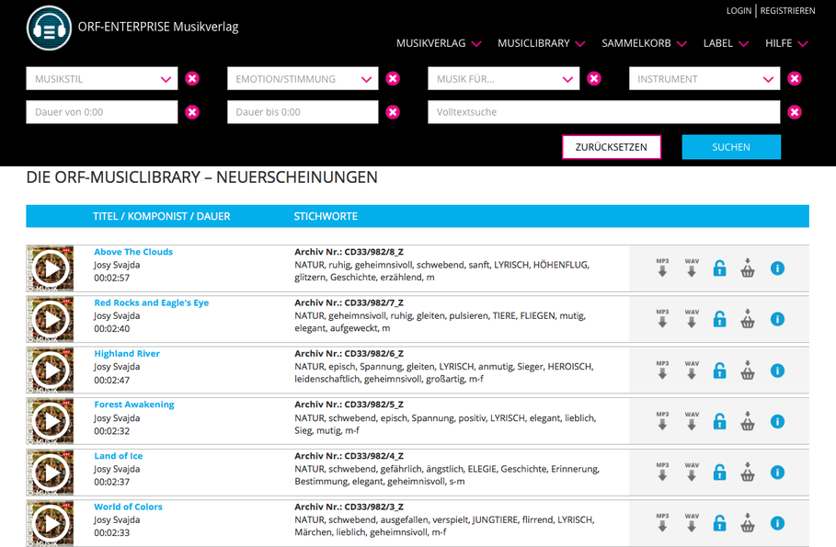Download MP3 of Red Rocks and Eagle's Eye
This screenshot has width=836, height=547.
tap(662, 318)
